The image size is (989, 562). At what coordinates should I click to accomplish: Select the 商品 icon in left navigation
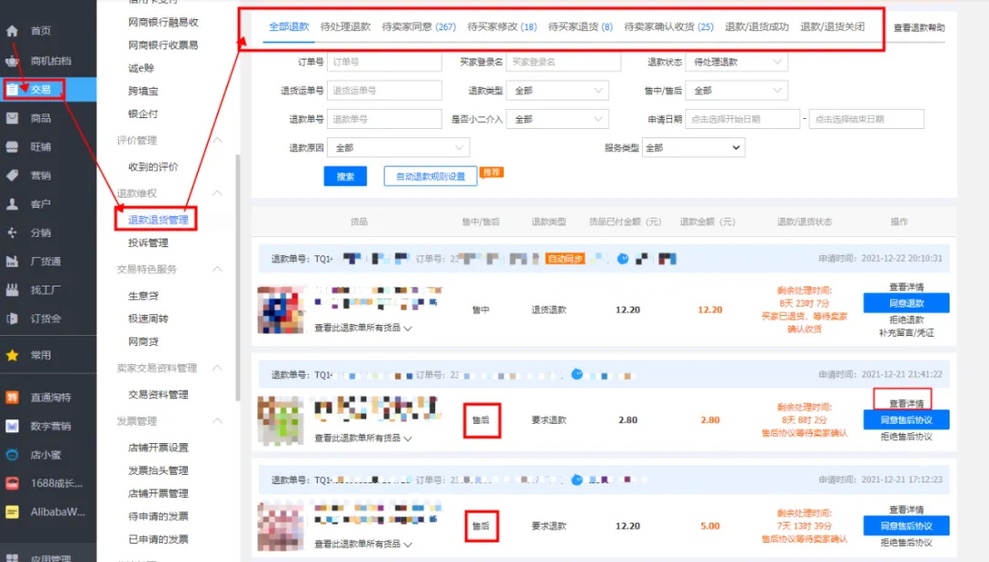[12, 118]
